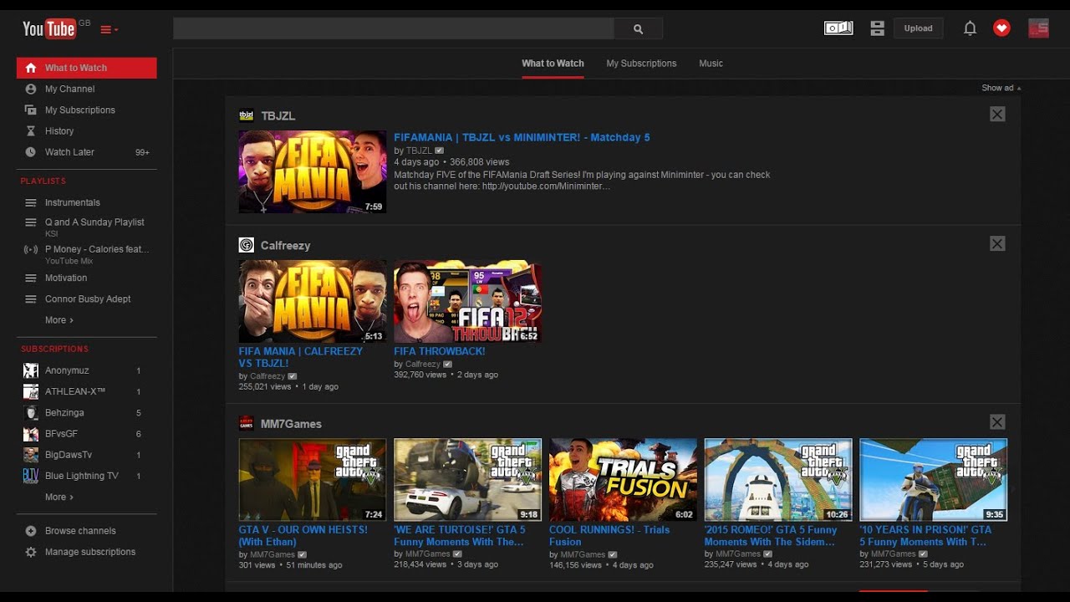Open My Subscriptions in sidebar
Screen dimensions: 1070x602
click(x=86, y=110)
